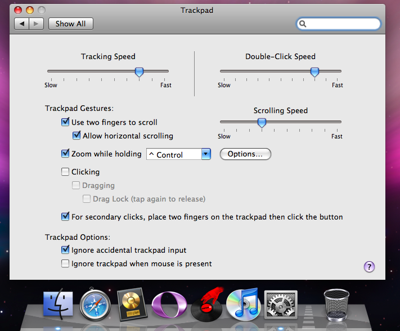Click the Double-Click Speed slider thumb

tap(314, 72)
